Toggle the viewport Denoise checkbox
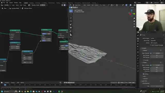 144,60
